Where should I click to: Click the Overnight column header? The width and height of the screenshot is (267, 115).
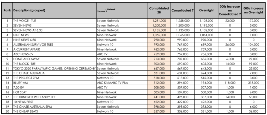click(206, 10)
